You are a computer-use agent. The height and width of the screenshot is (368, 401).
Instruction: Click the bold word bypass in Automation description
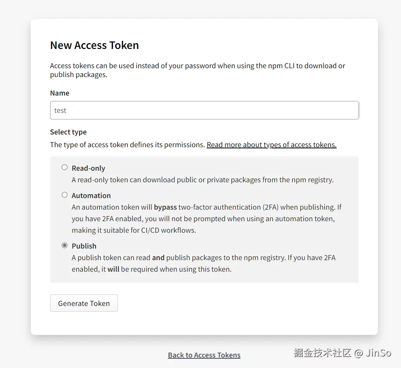(x=165, y=207)
